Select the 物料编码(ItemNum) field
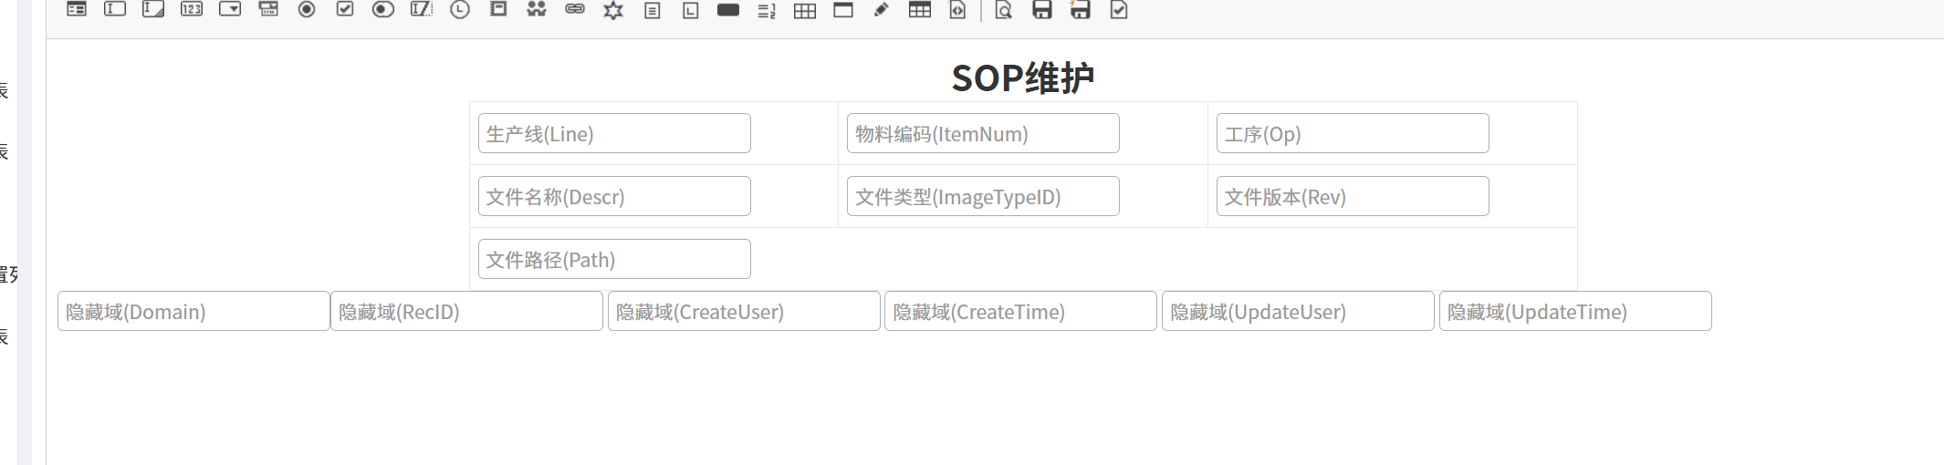This screenshot has height=465, width=1944. tap(983, 134)
